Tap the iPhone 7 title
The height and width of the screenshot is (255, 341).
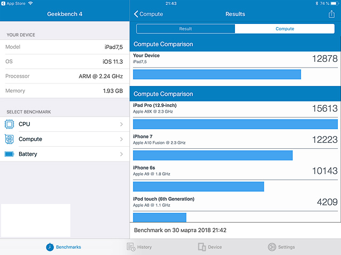tap(143, 137)
